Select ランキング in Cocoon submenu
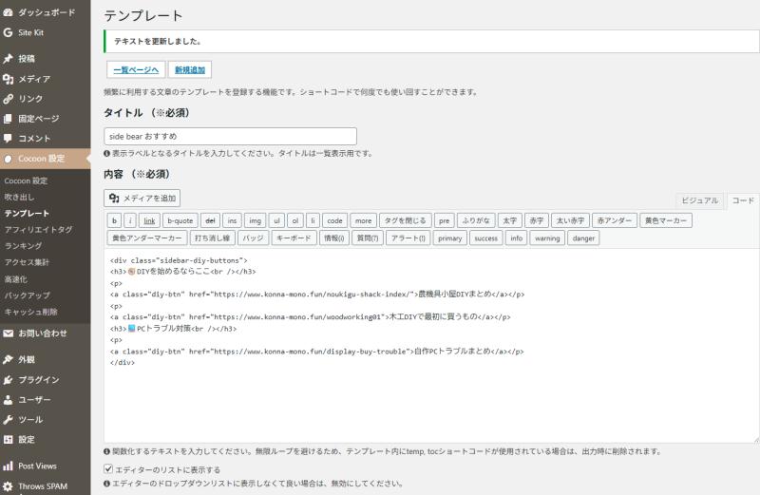Image resolution: width=760 pixels, height=495 pixels. [23, 245]
